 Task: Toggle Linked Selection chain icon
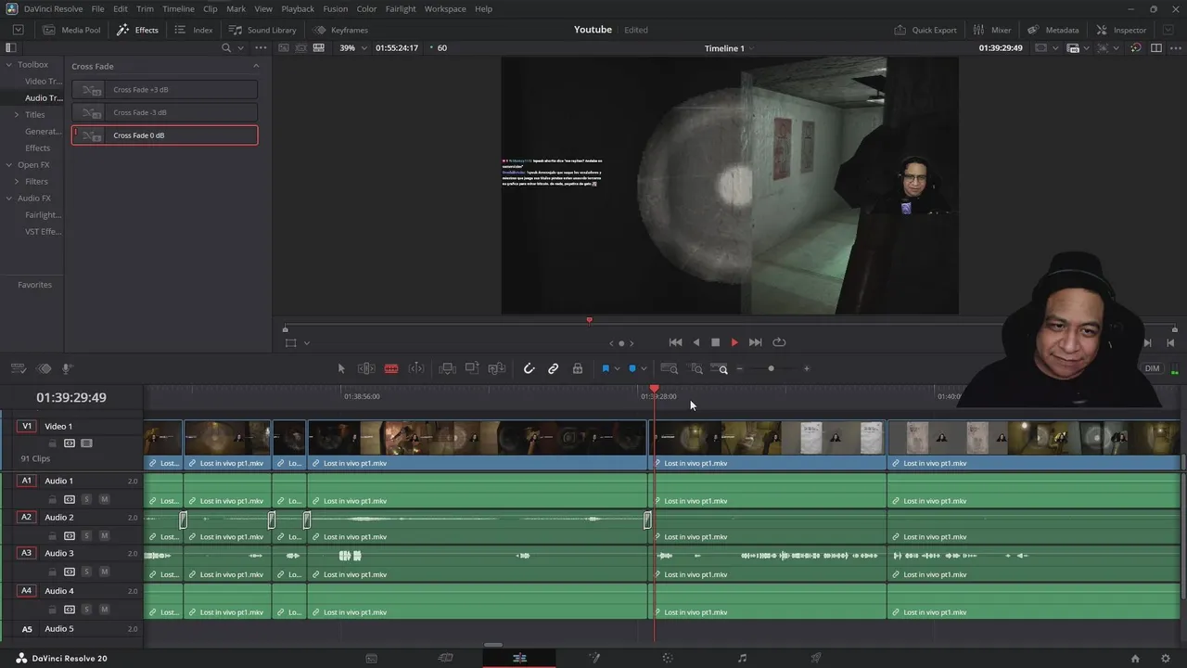point(554,368)
